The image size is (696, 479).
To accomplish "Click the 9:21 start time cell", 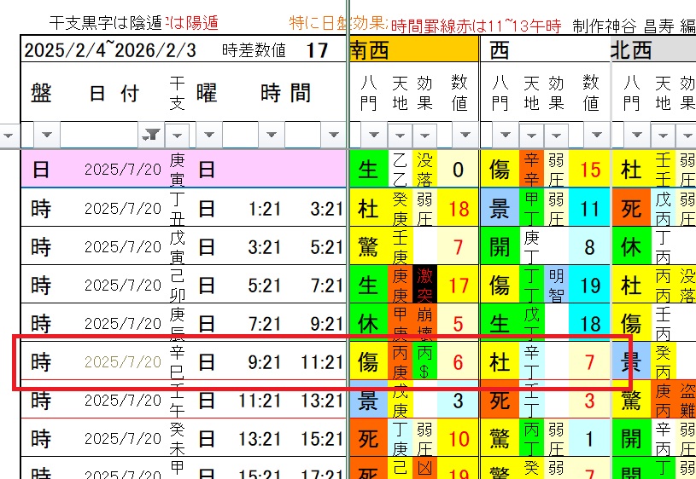I will (x=264, y=362).
